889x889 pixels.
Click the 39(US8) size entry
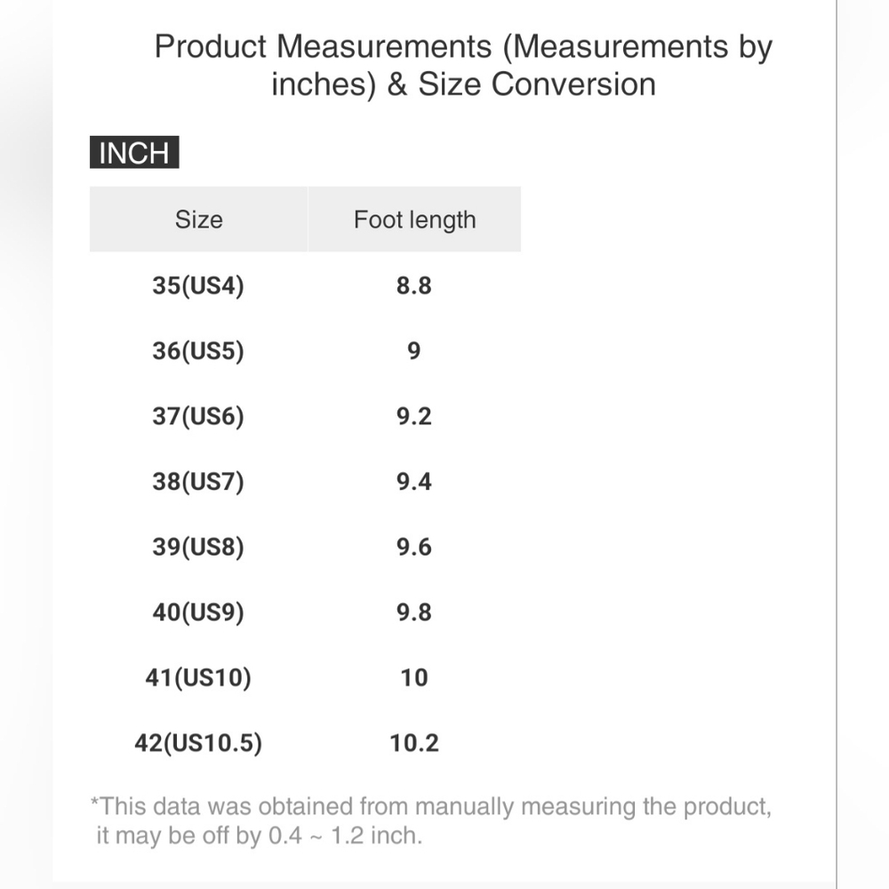[x=197, y=547]
